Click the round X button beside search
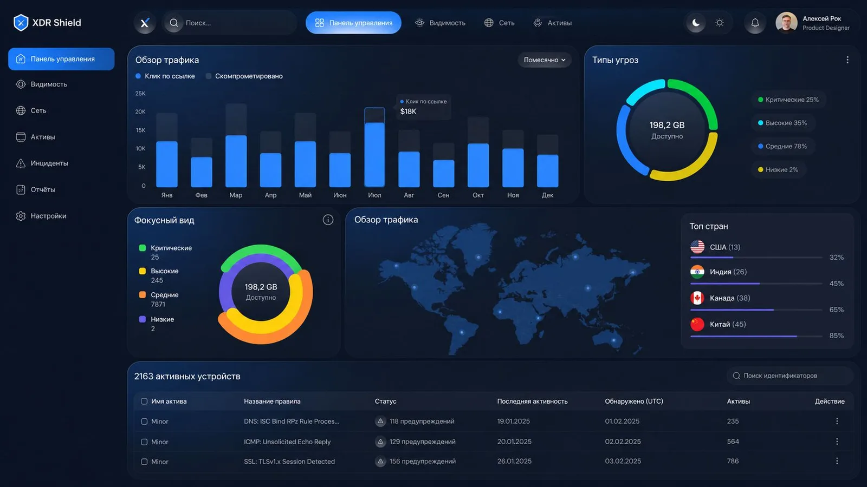Screen dimensions: 867x487 pyautogui.click(x=145, y=23)
